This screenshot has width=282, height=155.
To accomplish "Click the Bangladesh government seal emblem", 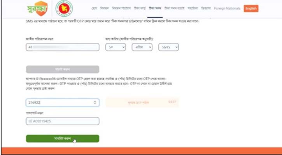I will pyautogui.click(x=64, y=9).
